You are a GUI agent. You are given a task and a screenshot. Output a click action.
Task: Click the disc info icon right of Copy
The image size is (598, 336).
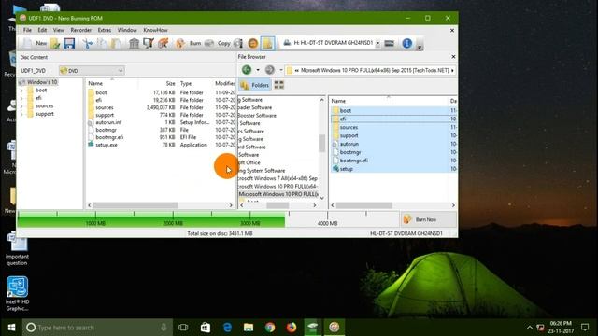(238, 44)
